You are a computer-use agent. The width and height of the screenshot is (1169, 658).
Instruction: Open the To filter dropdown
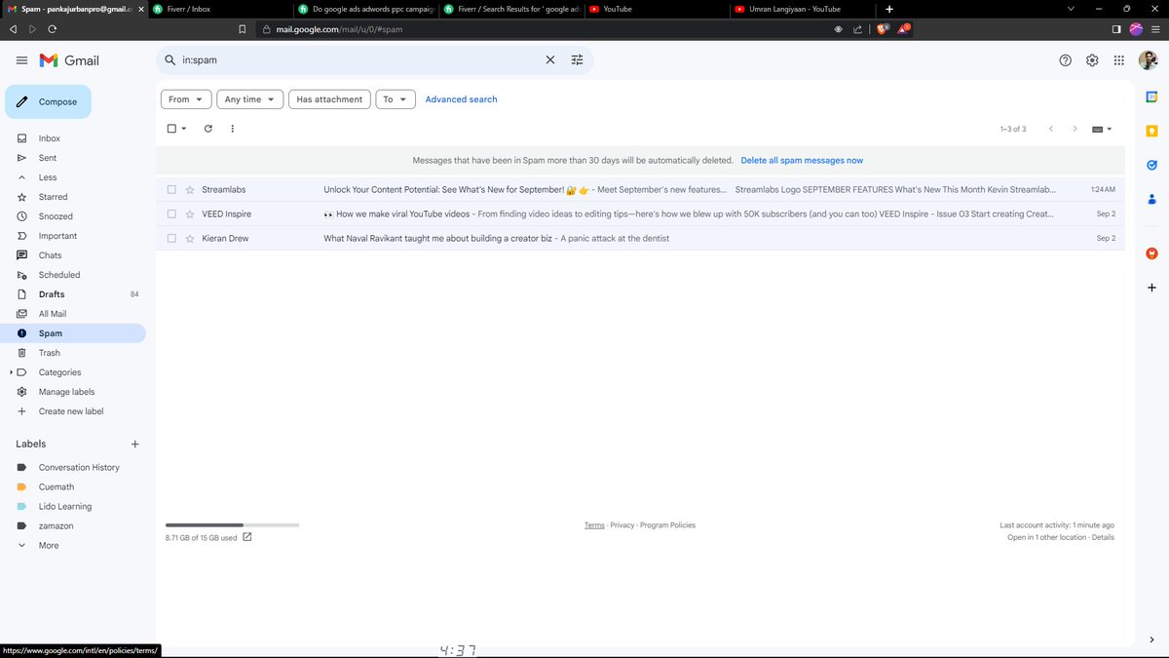click(396, 99)
